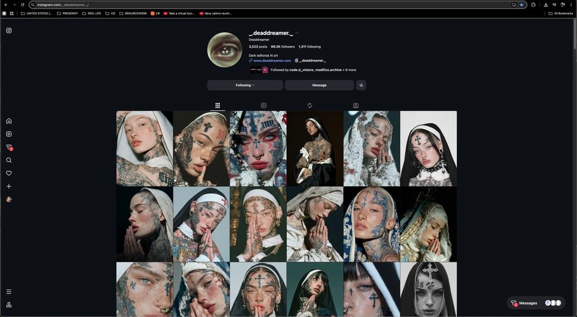Viewport: 577px width, 317px height.
Task: Open Search in the Instagram sidebar
Action: point(9,160)
